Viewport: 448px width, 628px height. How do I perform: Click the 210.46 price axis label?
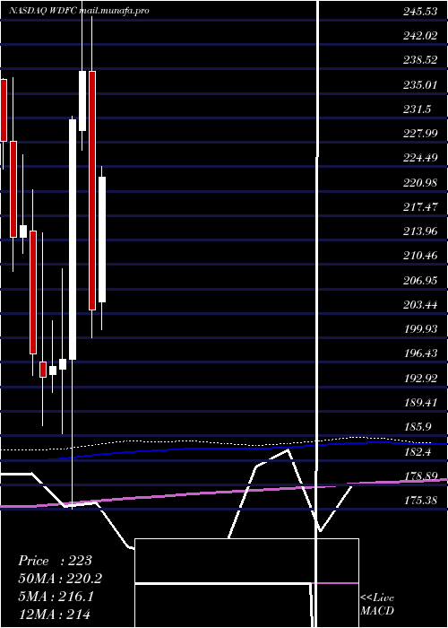coord(420,256)
